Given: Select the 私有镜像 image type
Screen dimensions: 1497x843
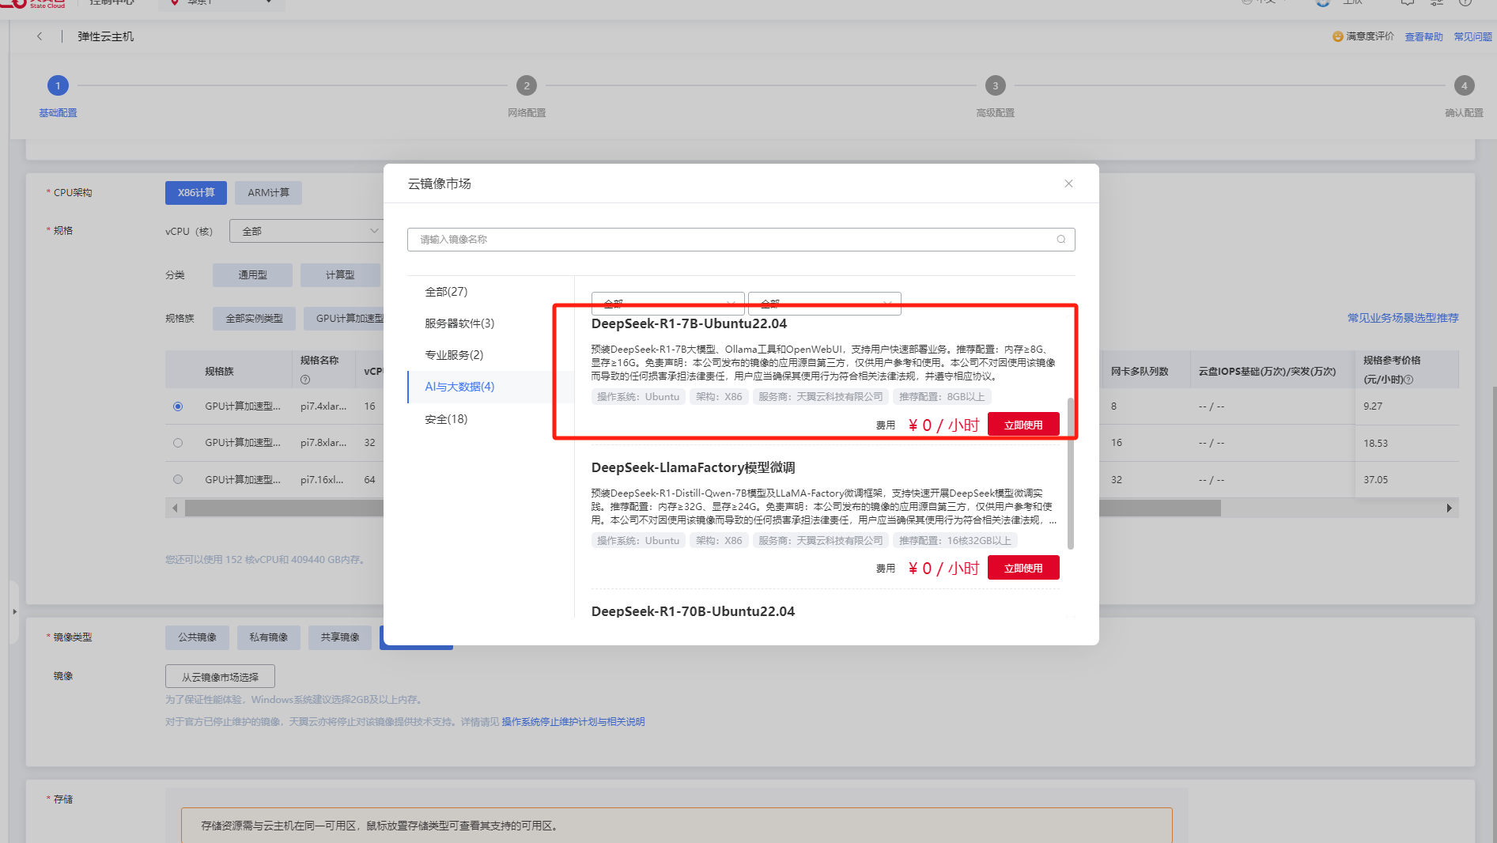Looking at the screenshot, I should (268, 637).
